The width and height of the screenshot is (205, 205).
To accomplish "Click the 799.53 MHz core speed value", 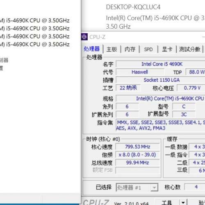I will (x=138, y=147).
